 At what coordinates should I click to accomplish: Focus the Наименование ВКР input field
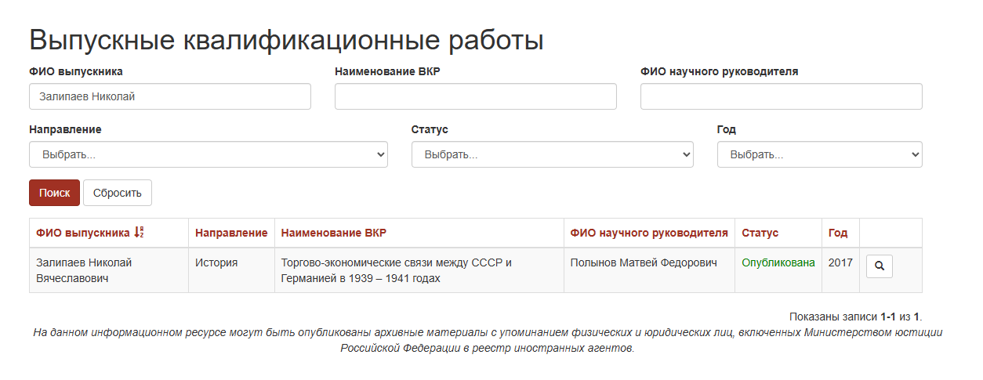pyautogui.click(x=476, y=96)
